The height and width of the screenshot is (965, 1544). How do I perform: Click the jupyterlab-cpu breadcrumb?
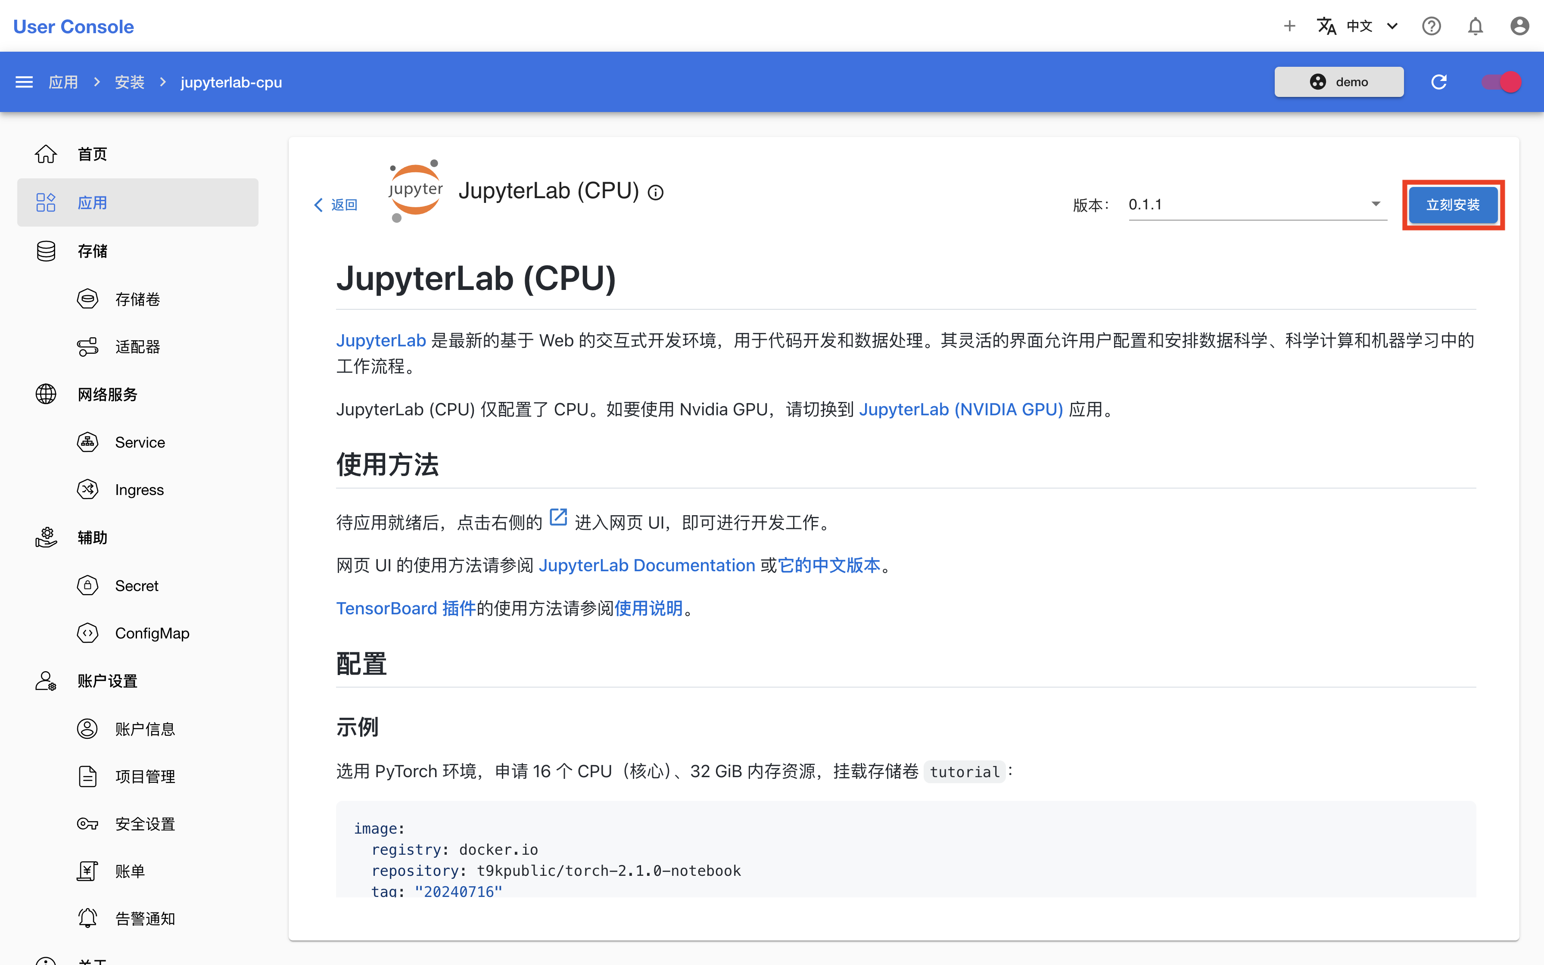pos(231,82)
